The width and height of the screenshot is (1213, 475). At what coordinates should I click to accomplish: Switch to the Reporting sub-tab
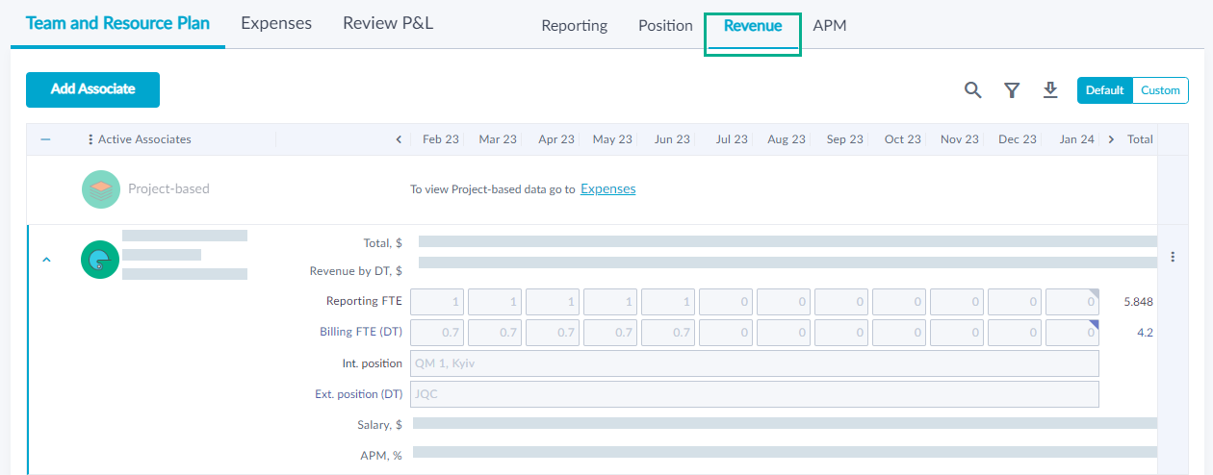tap(575, 26)
